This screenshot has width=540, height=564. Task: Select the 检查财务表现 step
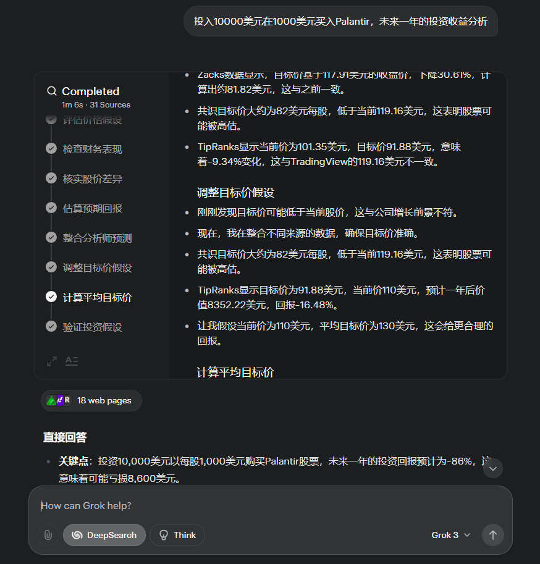(x=93, y=149)
